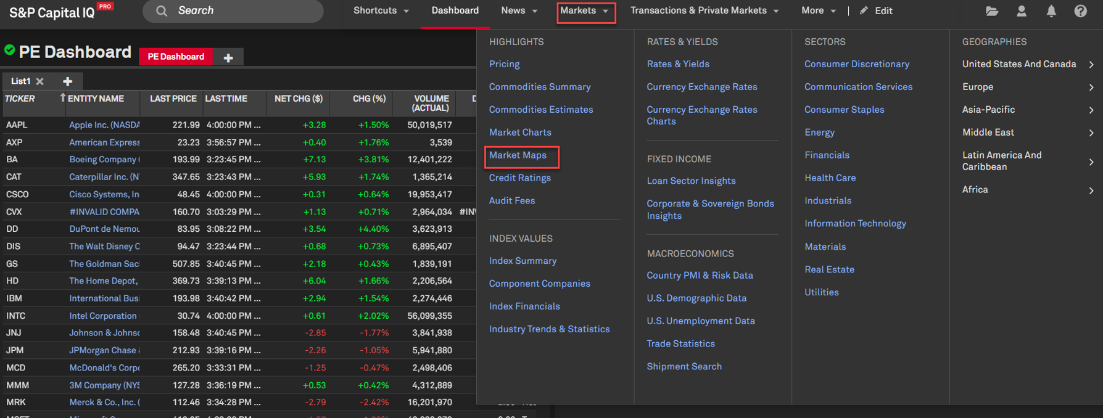Viewport: 1103px width, 418px height.
Task: Add a new list with plus icon
Action: pyautogui.click(x=68, y=81)
